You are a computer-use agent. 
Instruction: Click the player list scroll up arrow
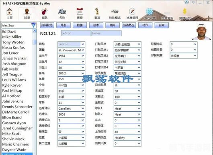click(35, 31)
